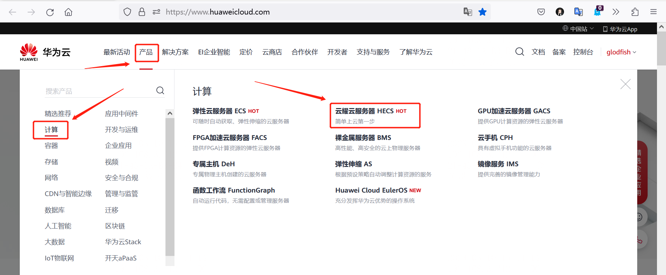Go to 备案 filing page

coord(559,52)
